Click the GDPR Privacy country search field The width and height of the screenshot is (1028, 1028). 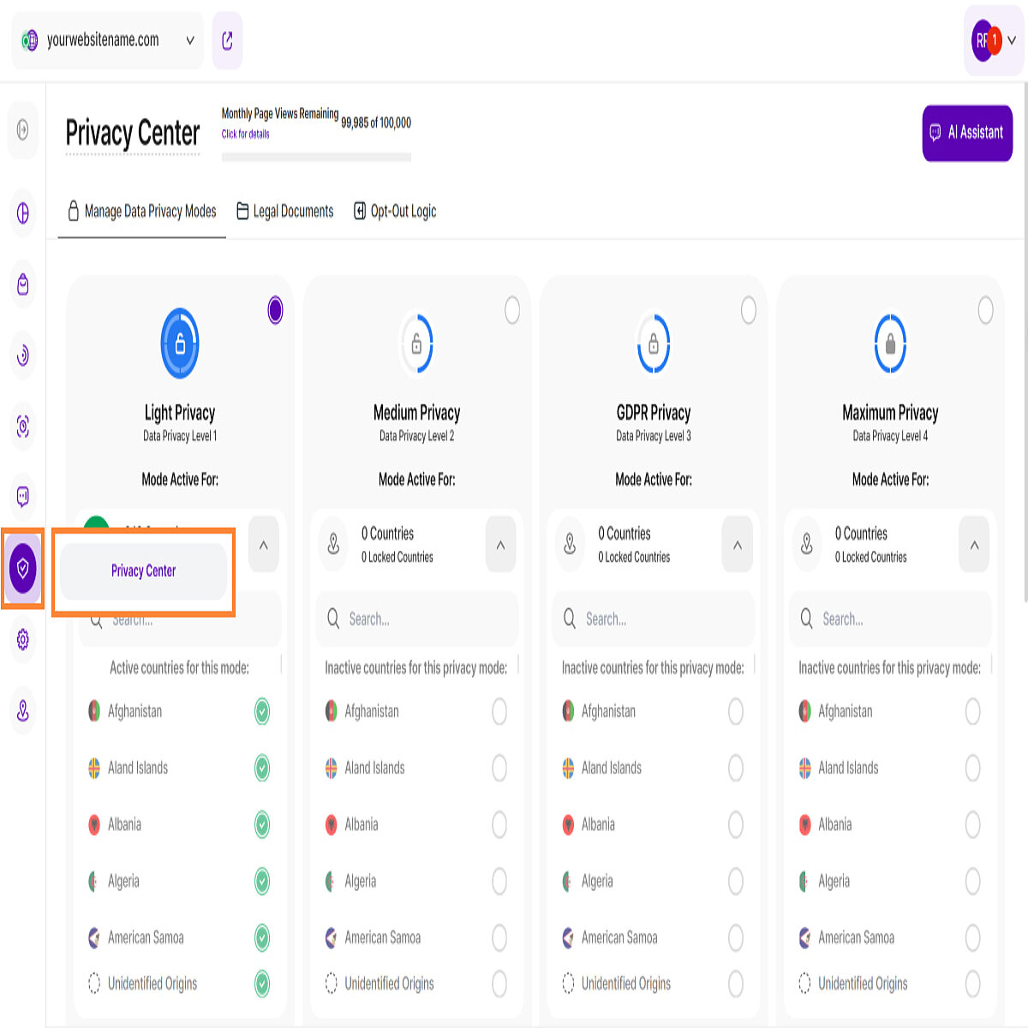click(654, 619)
